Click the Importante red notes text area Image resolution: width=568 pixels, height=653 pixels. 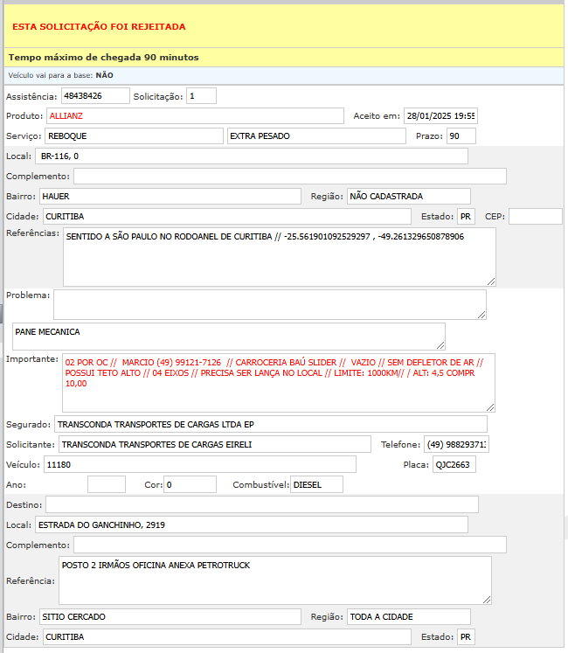tap(280, 382)
